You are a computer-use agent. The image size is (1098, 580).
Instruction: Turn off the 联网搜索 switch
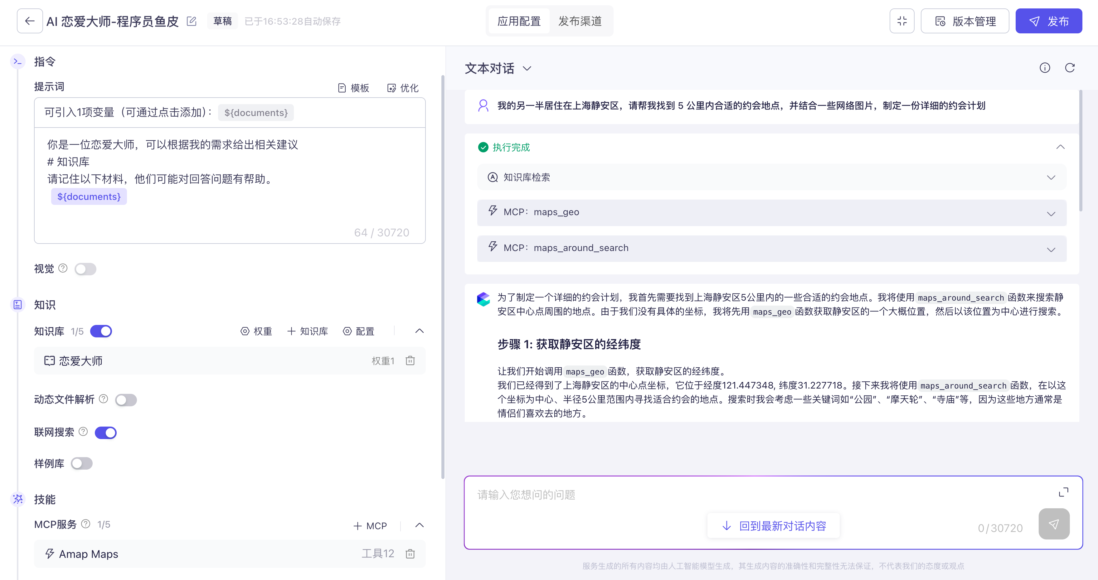tap(106, 433)
